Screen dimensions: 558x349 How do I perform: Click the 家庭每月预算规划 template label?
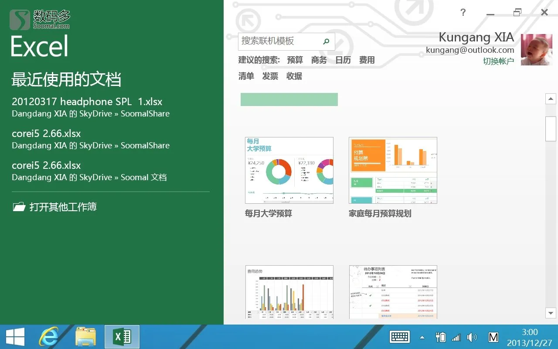380,214
